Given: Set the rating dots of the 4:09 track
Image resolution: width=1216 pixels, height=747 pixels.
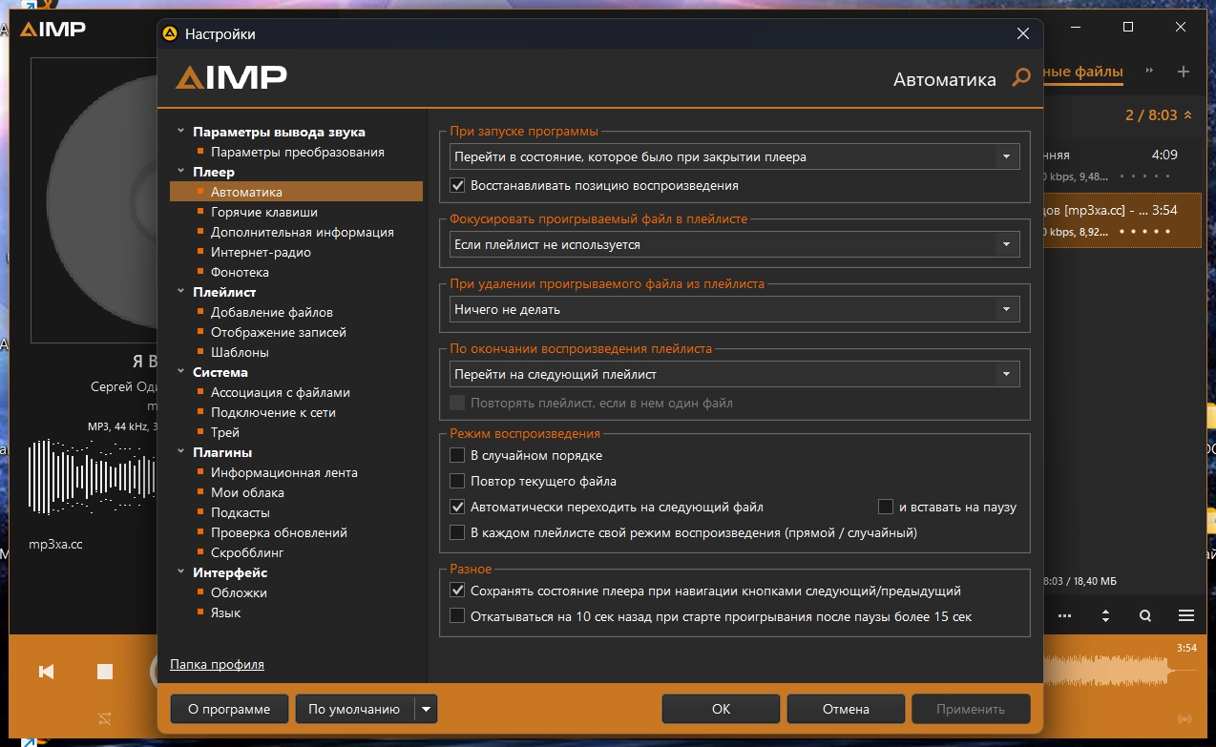Looking at the screenshot, I should tap(1144, 176).
